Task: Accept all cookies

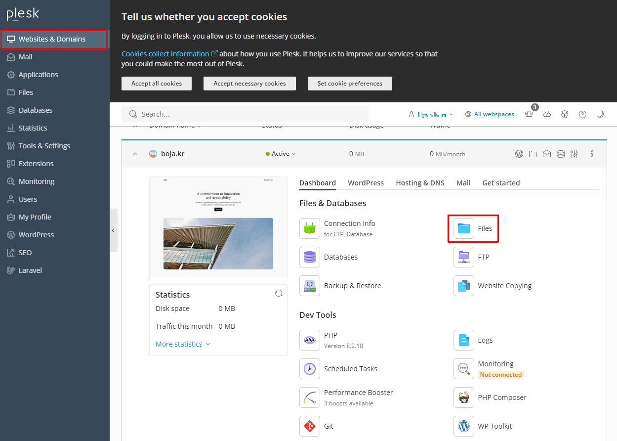Action: (x=157, y=84)
